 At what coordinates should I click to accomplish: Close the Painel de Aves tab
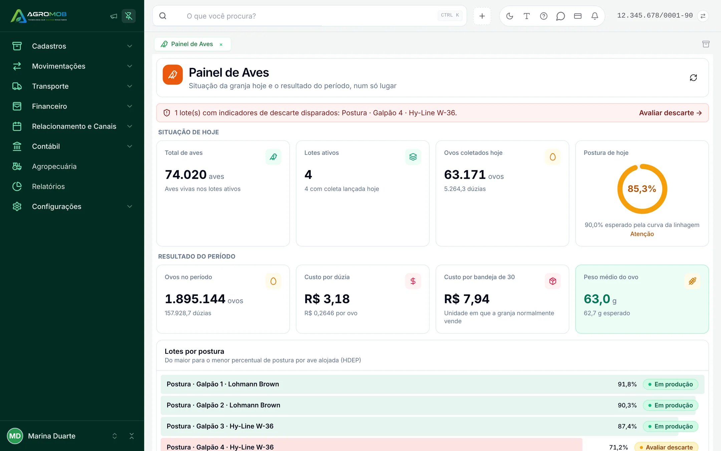tap(221, 44)
